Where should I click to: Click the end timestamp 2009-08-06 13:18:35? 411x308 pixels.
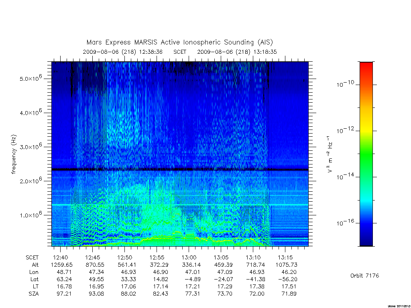[237, 52]
